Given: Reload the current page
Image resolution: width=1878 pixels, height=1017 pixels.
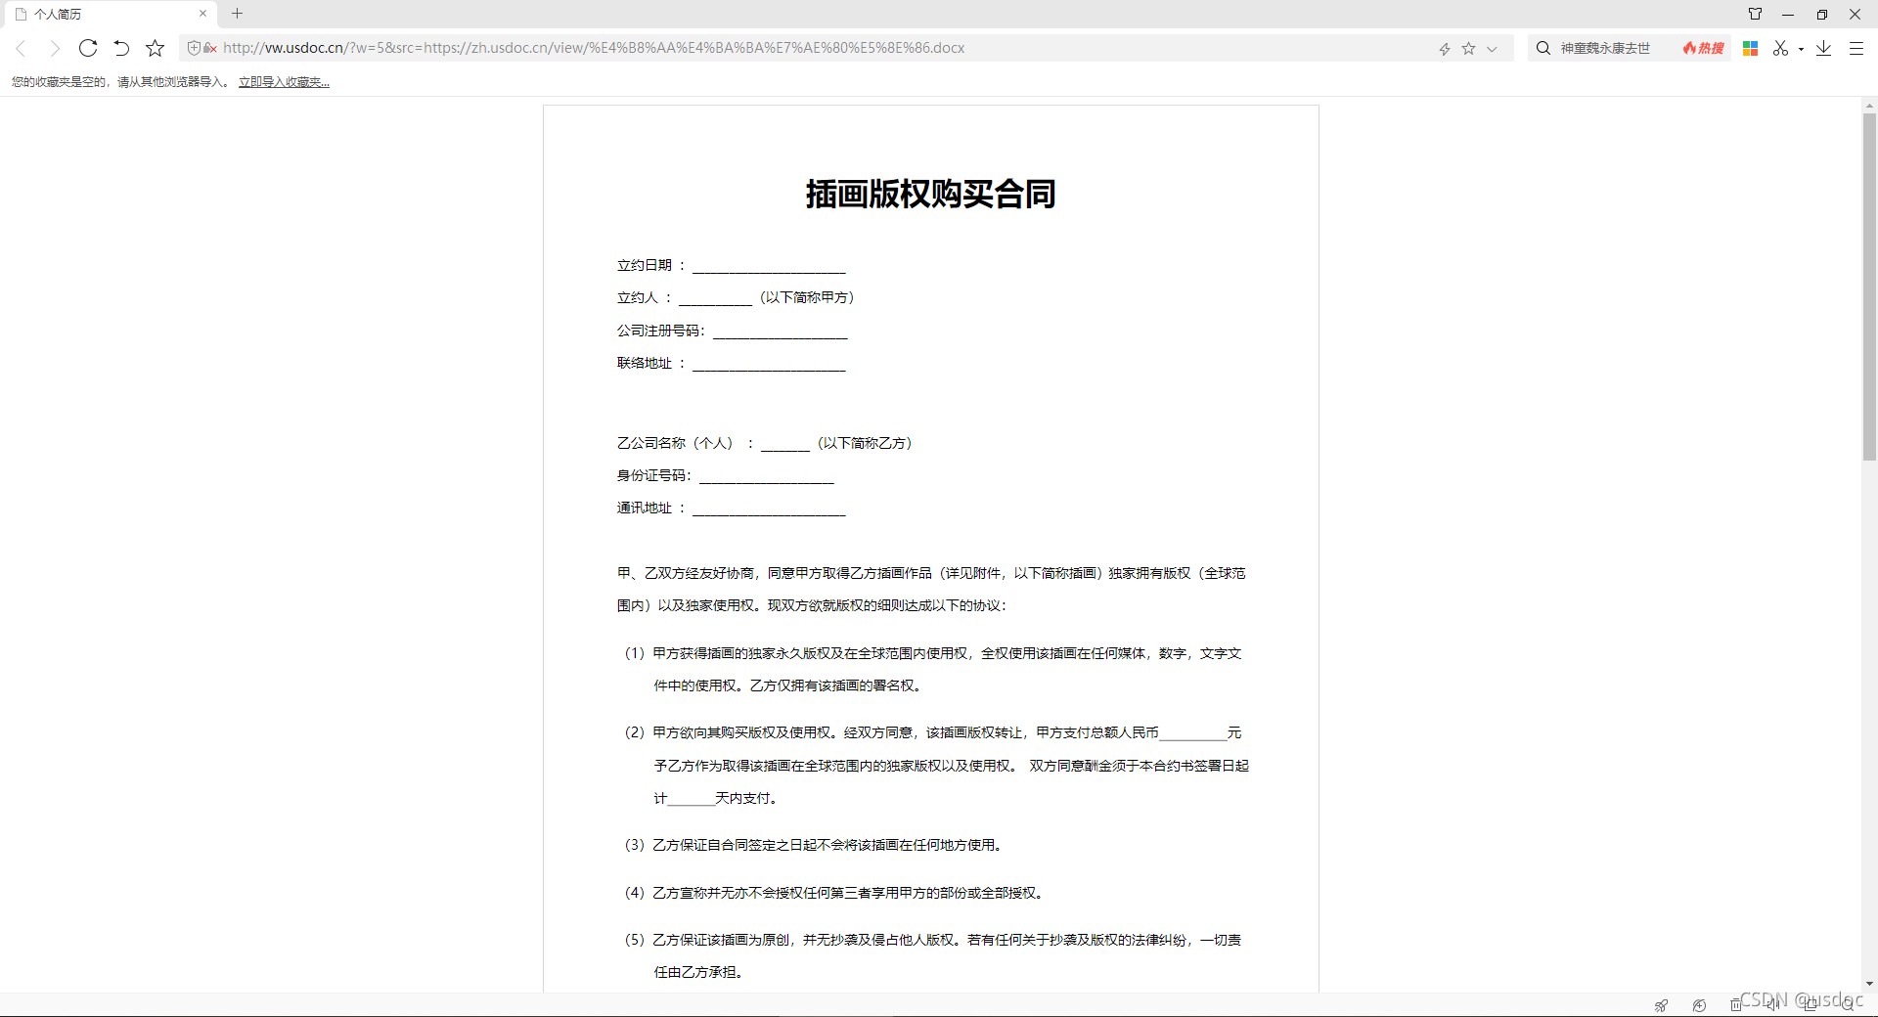Looking at the screenshot, I should click(x=88, y=48).
